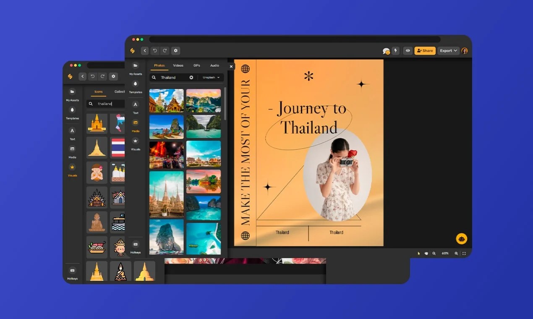533x319 pixels.
Task: Open the Unsplash source dropdown
Action: coord(211,77)
